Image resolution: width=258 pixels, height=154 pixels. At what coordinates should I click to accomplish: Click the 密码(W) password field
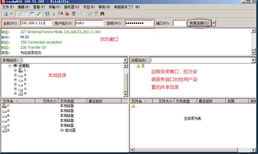coord(139,23)
